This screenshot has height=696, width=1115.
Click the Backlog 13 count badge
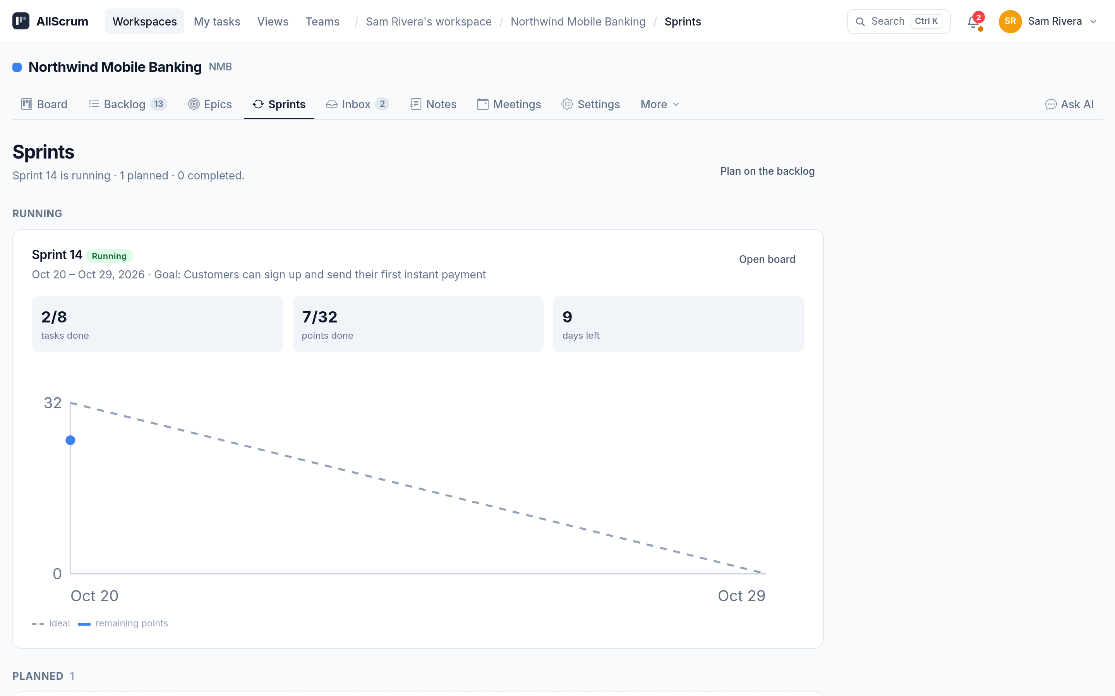click(158, 104)
